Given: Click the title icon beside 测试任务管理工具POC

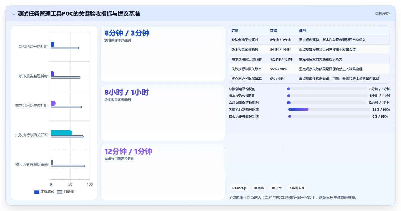Looking at the screenshot, I should click(13, 14).
